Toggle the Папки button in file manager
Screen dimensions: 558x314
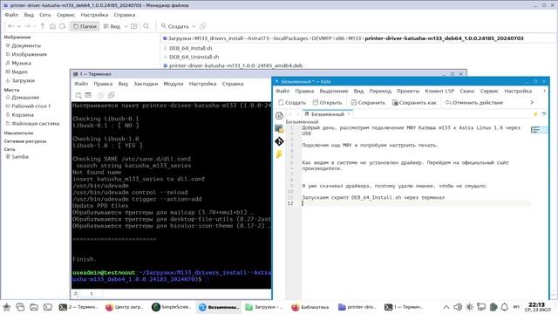tap(85, 26)
